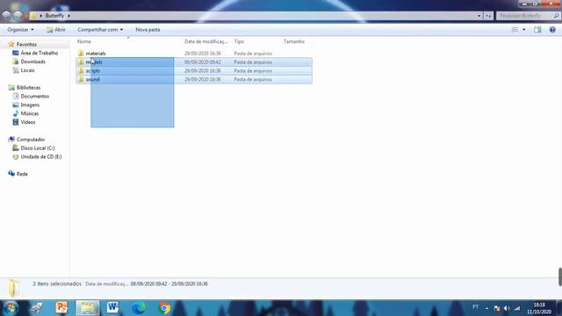Open Imagens library

[30, 104]
